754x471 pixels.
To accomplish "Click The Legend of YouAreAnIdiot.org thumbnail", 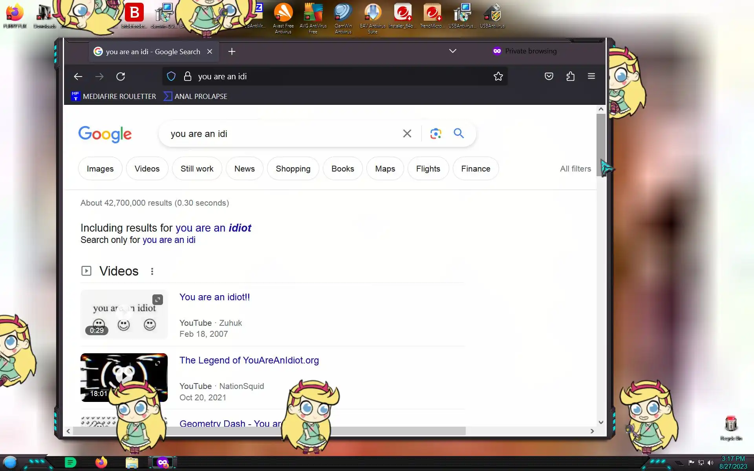I will [x=124, y=371].
